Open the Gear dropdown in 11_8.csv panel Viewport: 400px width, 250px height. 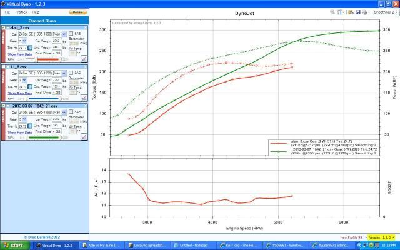click(x=23, y=80)
